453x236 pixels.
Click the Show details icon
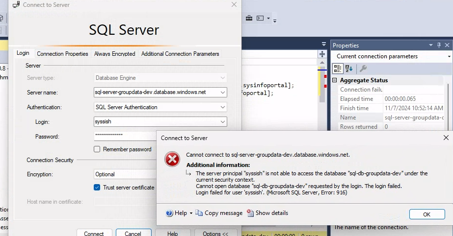coord(250,213)
